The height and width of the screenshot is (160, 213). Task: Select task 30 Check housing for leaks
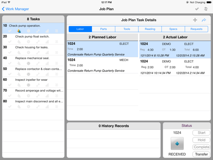(x=33, y=50)
